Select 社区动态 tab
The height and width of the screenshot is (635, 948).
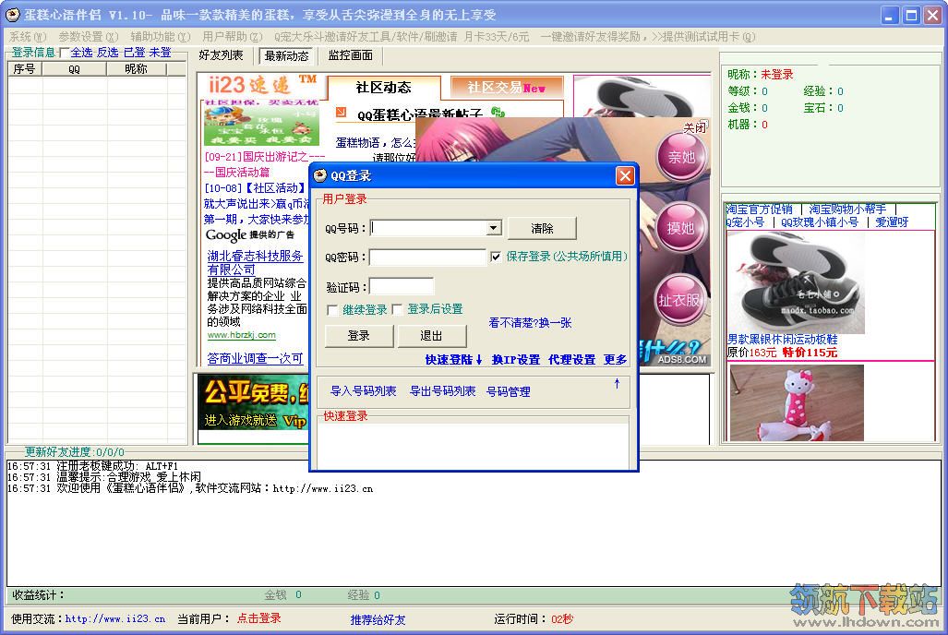pyautogui.click(x=384, y=87)
